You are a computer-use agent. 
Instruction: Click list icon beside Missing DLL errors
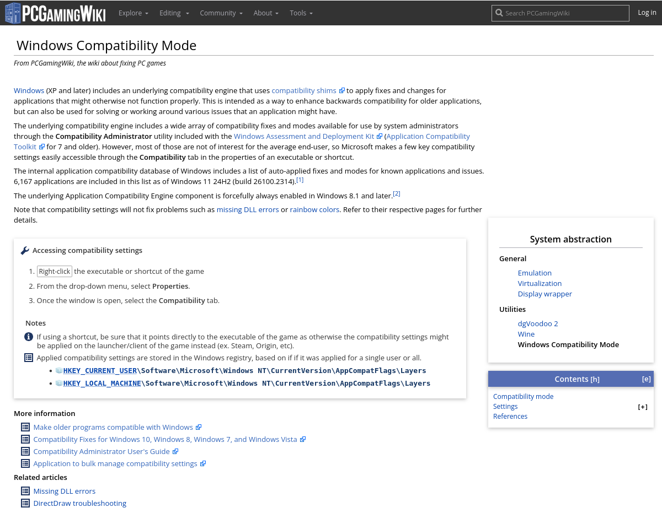coord(25,491)
